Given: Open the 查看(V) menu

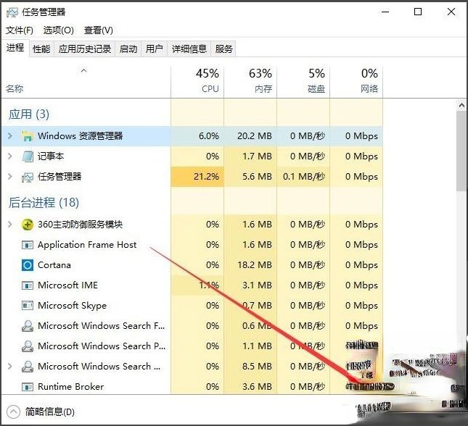Looking at the screenshot, I should pos(99,30).
